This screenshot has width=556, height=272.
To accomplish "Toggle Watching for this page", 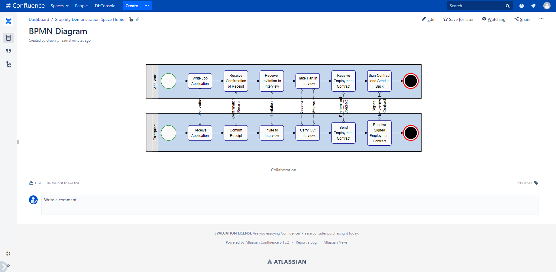I will 494,19.
